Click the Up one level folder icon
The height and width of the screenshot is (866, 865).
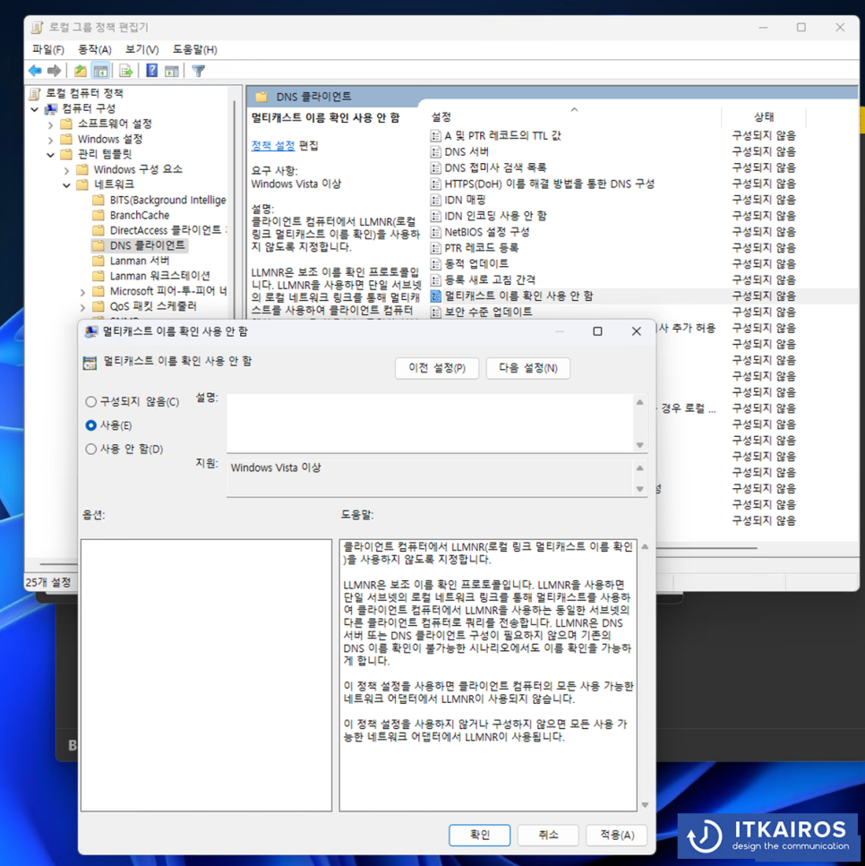(80, 71)
